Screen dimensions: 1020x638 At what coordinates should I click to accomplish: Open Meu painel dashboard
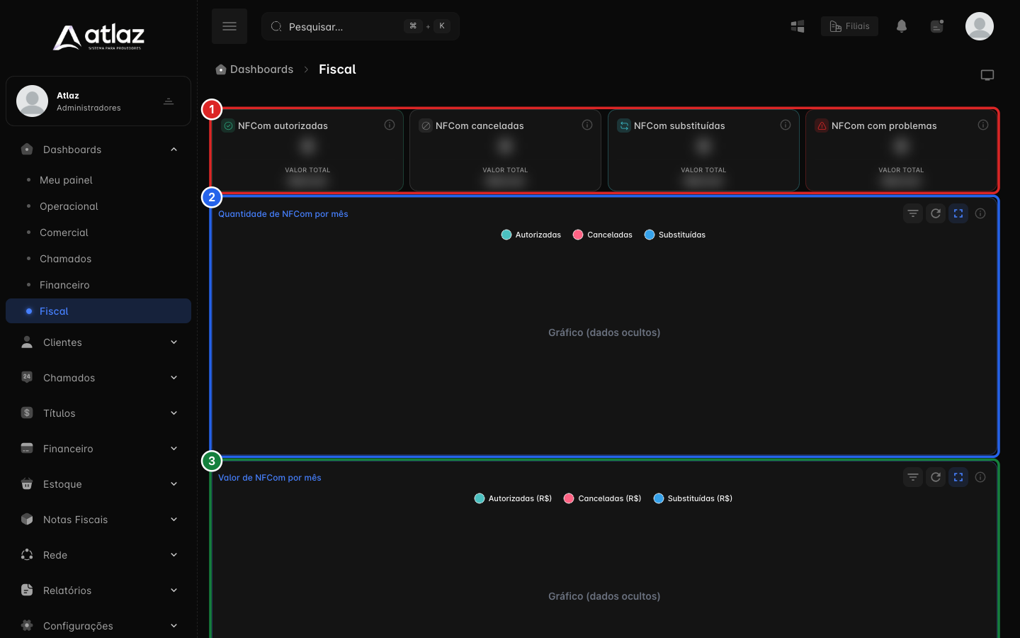click(98, 180)
